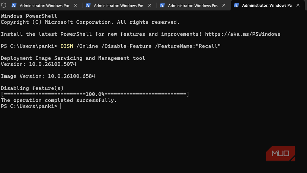Click the 'Image Version: 10.0.26100.6584' line
307x173 pixels.
[x=48, y=76]
